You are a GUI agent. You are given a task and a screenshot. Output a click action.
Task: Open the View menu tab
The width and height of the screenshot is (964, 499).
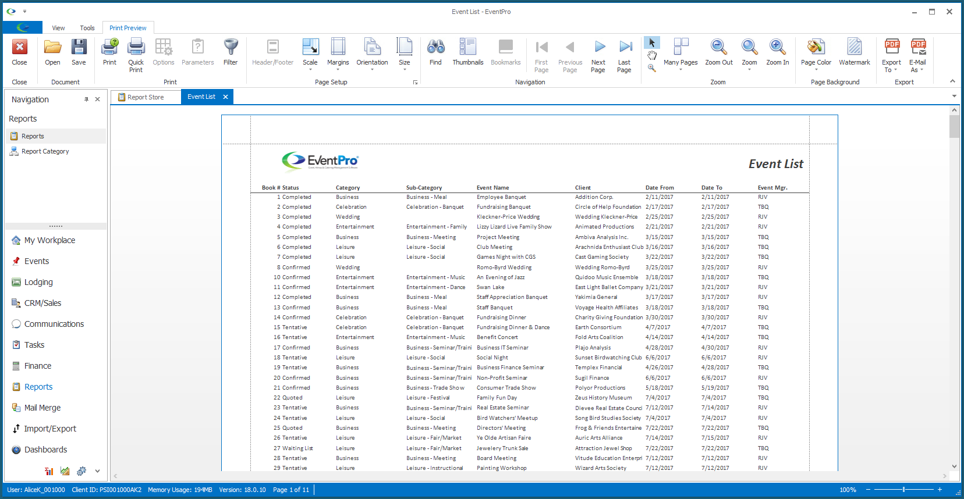(58, 28)
